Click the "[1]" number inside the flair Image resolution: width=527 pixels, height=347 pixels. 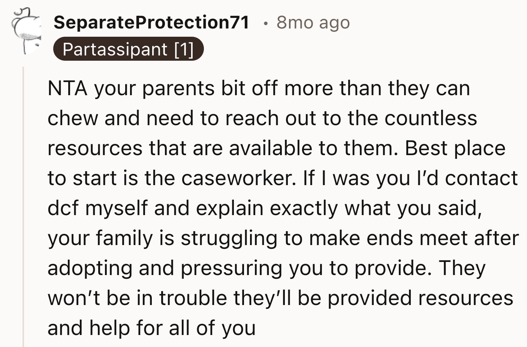point(184,49)
